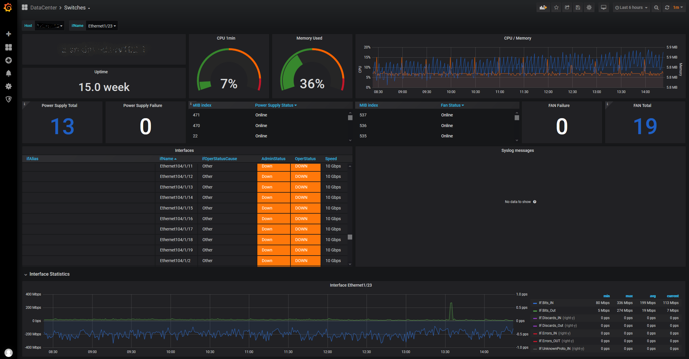
Task: Click the zoom out time range icon
Action: (656, 8)
